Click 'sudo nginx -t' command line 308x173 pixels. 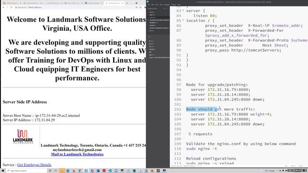point(202,148)
